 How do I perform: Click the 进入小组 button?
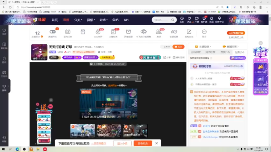click(122, 143)
